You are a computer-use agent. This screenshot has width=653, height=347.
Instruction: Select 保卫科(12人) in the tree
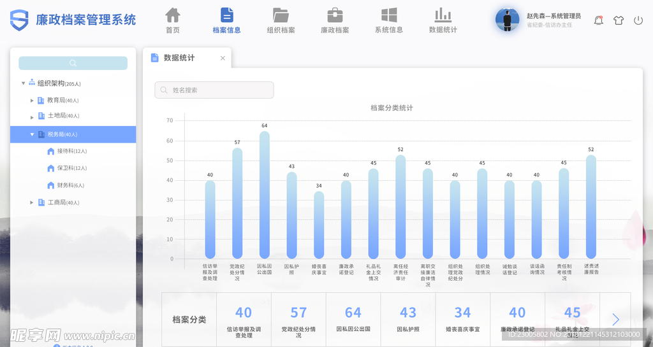(72, 168)
